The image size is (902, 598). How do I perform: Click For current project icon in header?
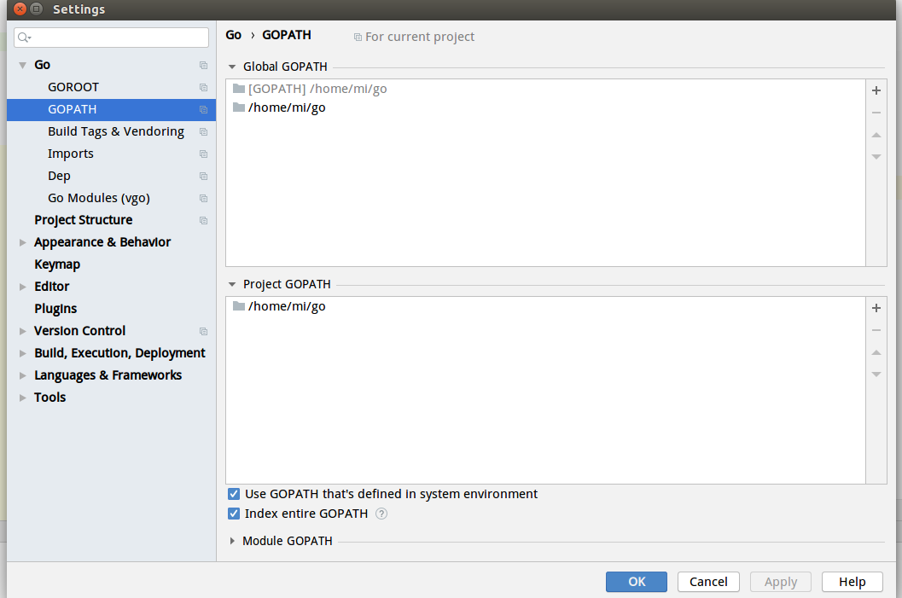pyautogui.click(x=358, y=38)
